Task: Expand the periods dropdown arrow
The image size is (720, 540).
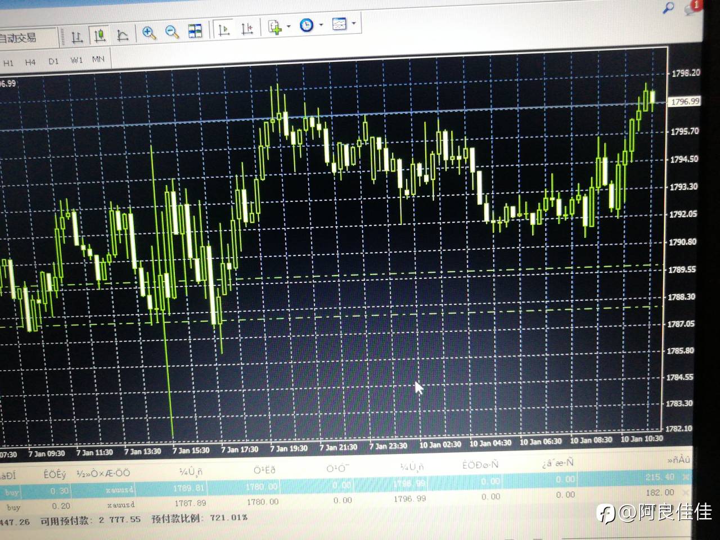Action: 321,25
